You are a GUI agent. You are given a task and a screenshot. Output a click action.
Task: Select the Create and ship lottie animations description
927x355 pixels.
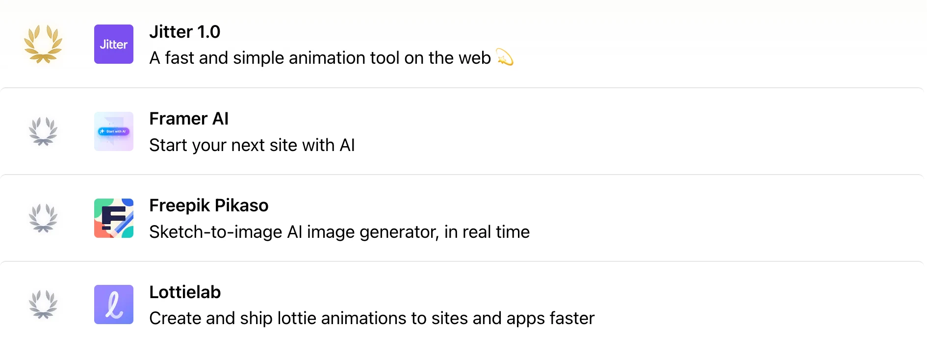[372, 319]
